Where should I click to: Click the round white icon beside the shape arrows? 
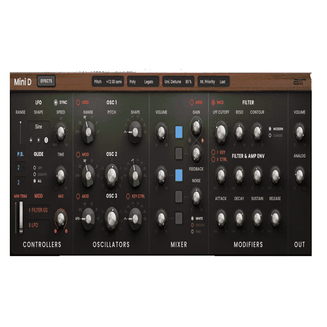coord(46,140)
